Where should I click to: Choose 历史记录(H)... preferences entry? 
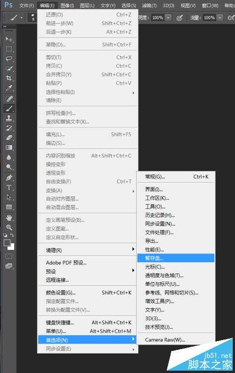click(176, 215)
